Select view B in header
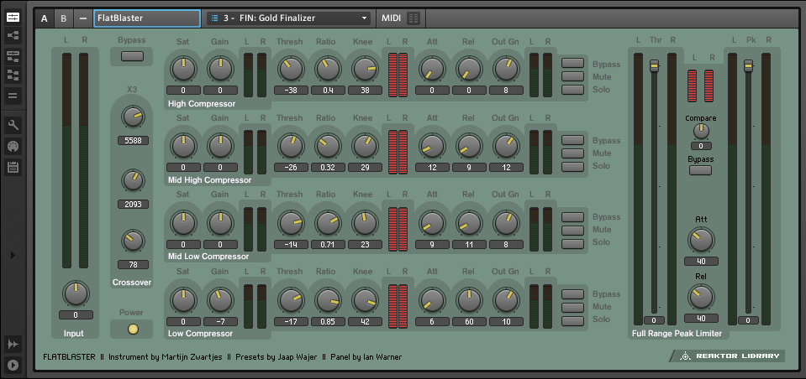This screenshot has height=379, width=806. click(x=63, y=18)
